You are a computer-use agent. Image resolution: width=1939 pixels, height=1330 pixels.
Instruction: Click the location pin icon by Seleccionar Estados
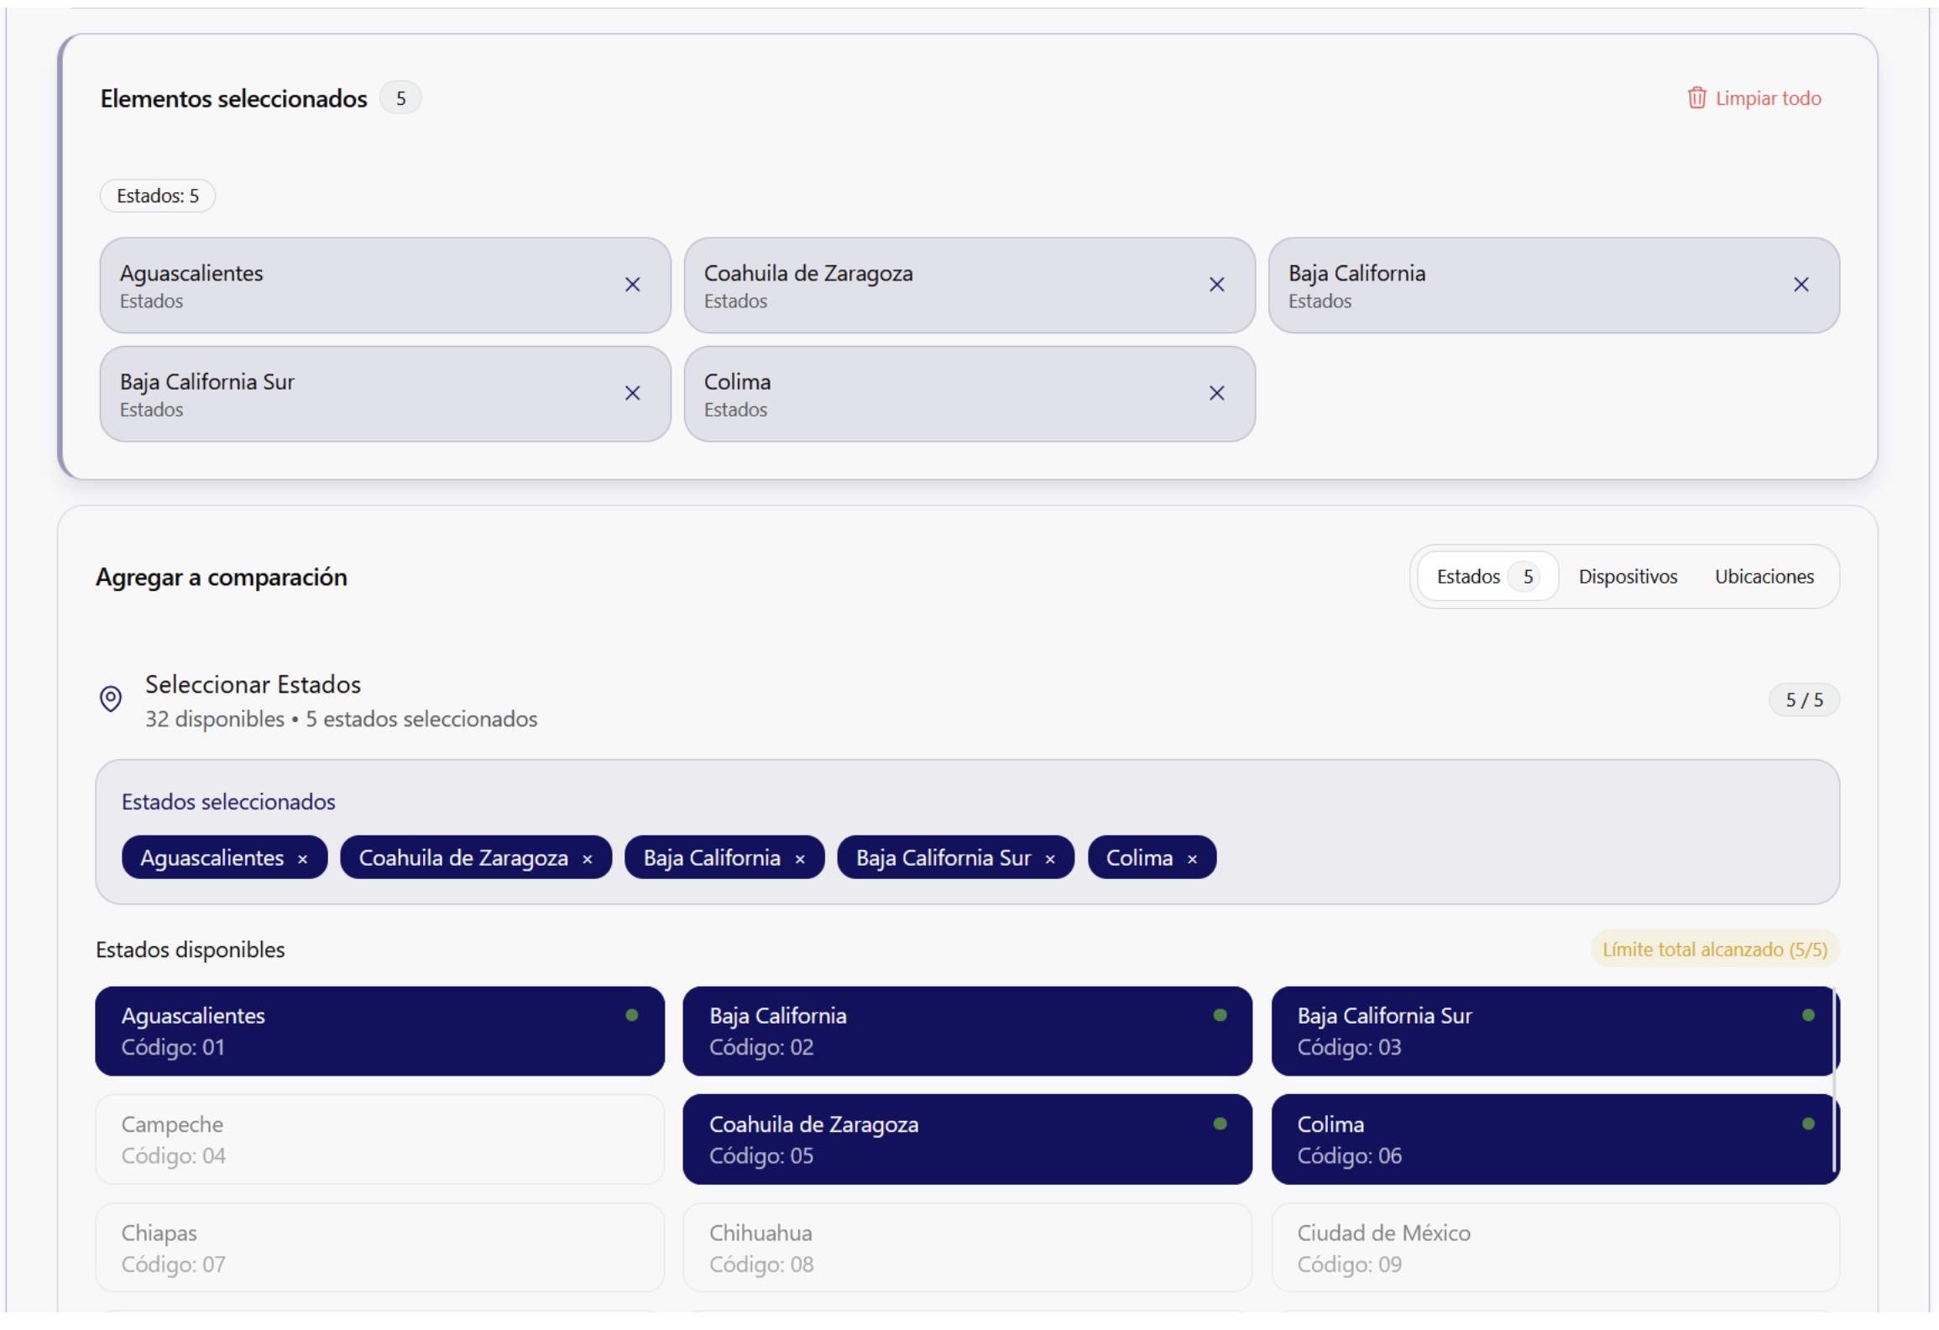[x=111, y=699]
